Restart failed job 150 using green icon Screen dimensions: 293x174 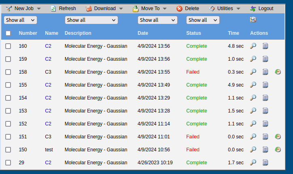[278, 149]
